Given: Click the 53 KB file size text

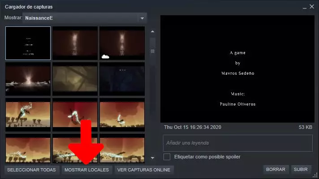Looking at the screenshot, I should 306,127.
